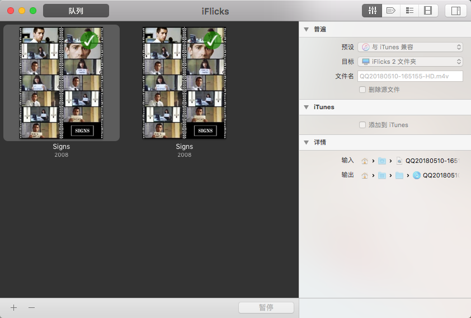Click the 暂停 pause button
The height and width of the screenshot is (318, 471).
266,307
